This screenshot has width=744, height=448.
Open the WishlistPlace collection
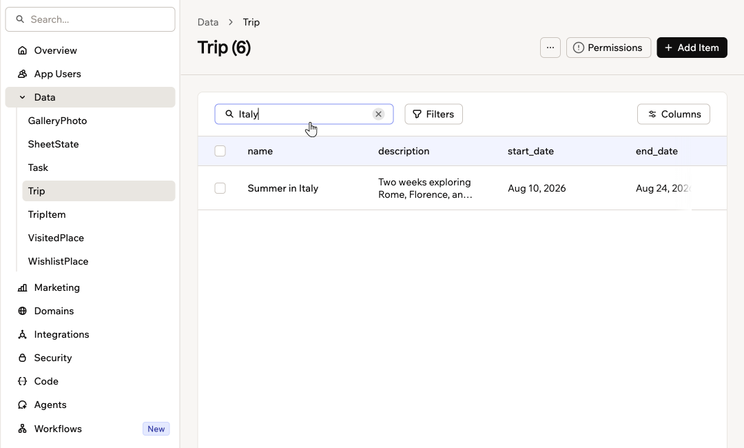(58, 261)
